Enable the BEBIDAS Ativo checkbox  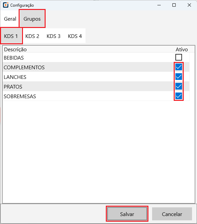(x=179, y=57)
